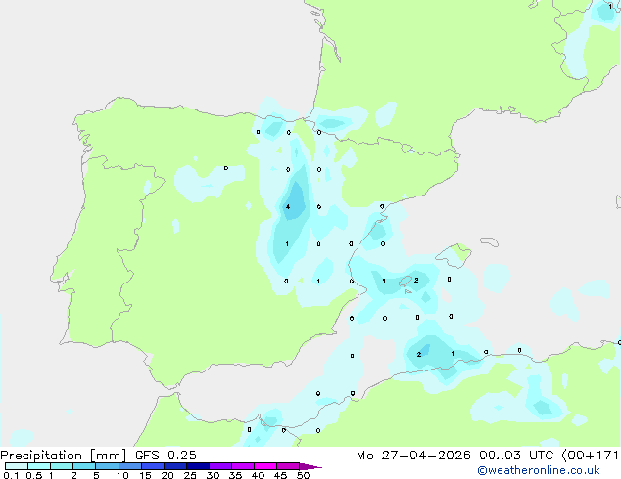Image resolution: width=621 pixels, height=479 pixels.
Task: Click the 45–50 mm legend color swatch
Action: (288, 466)
